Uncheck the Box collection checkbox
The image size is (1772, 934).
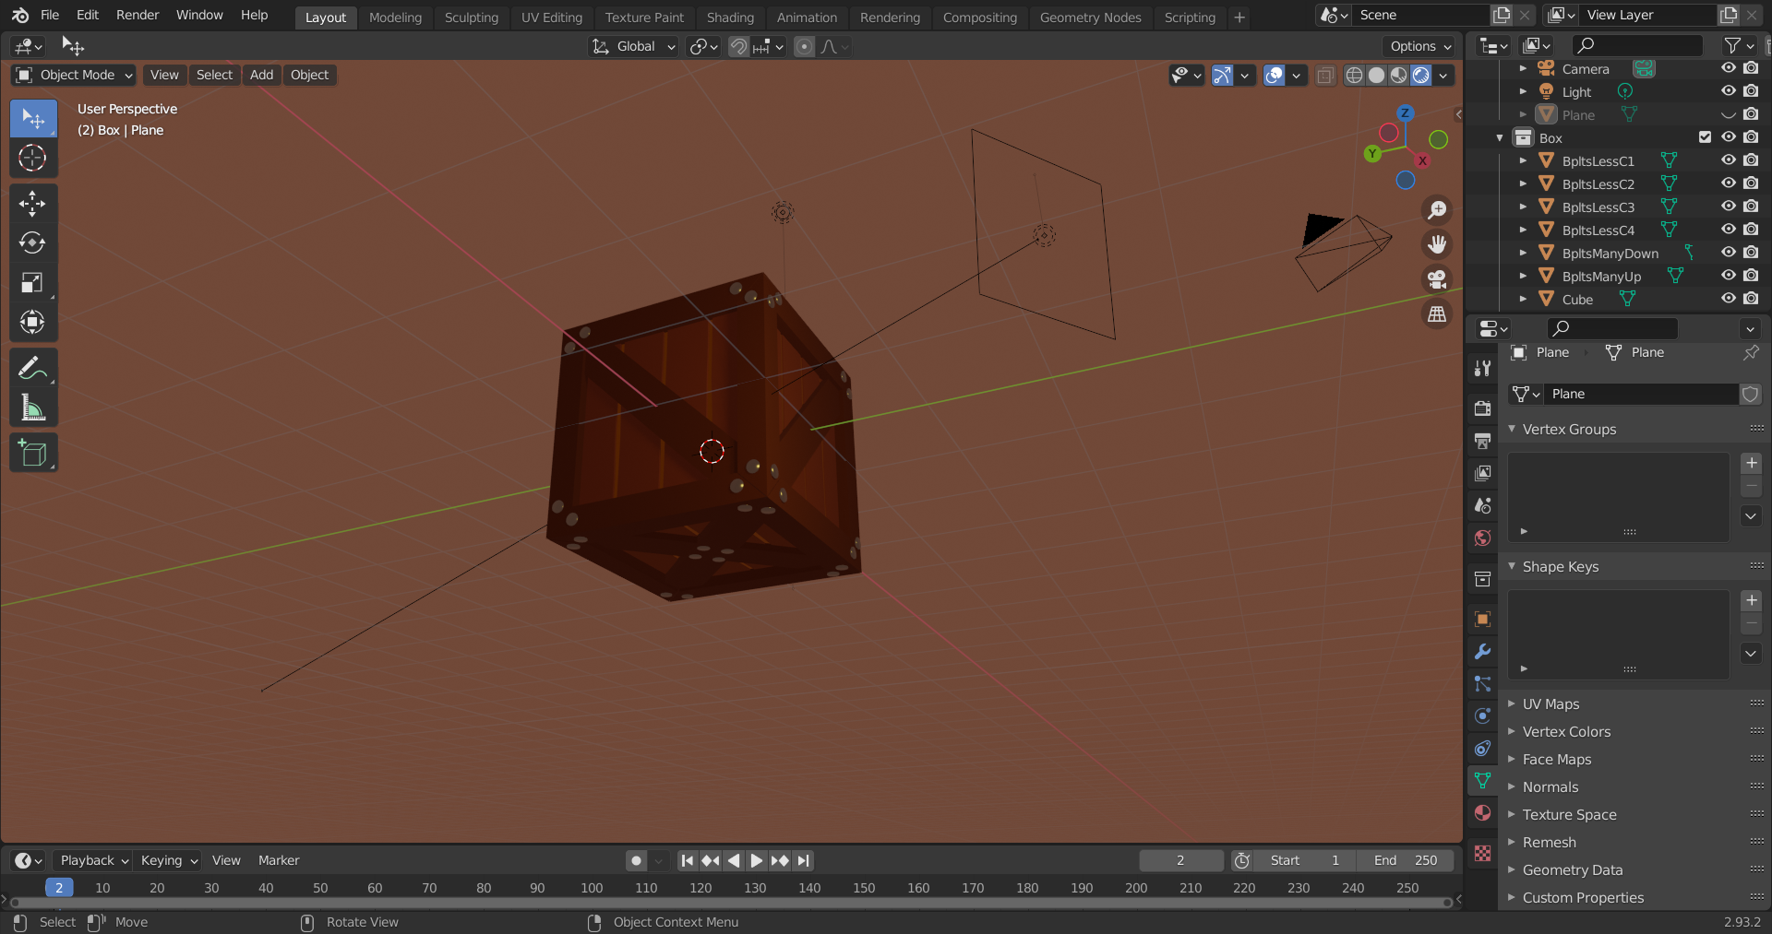click(x=1705, y=137)
